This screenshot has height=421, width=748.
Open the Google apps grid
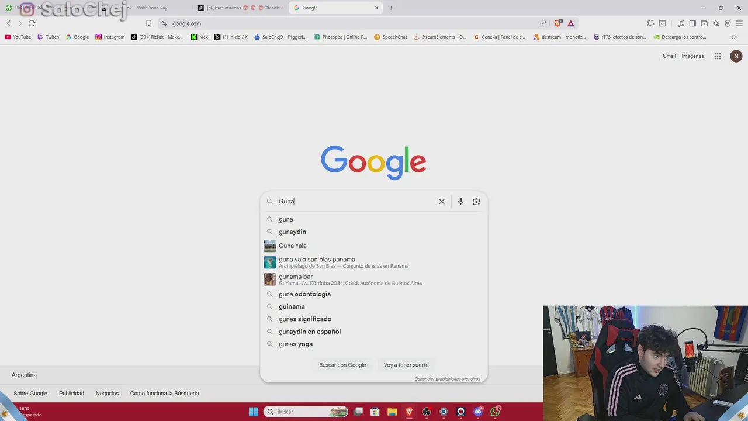[x=718, y=56]
